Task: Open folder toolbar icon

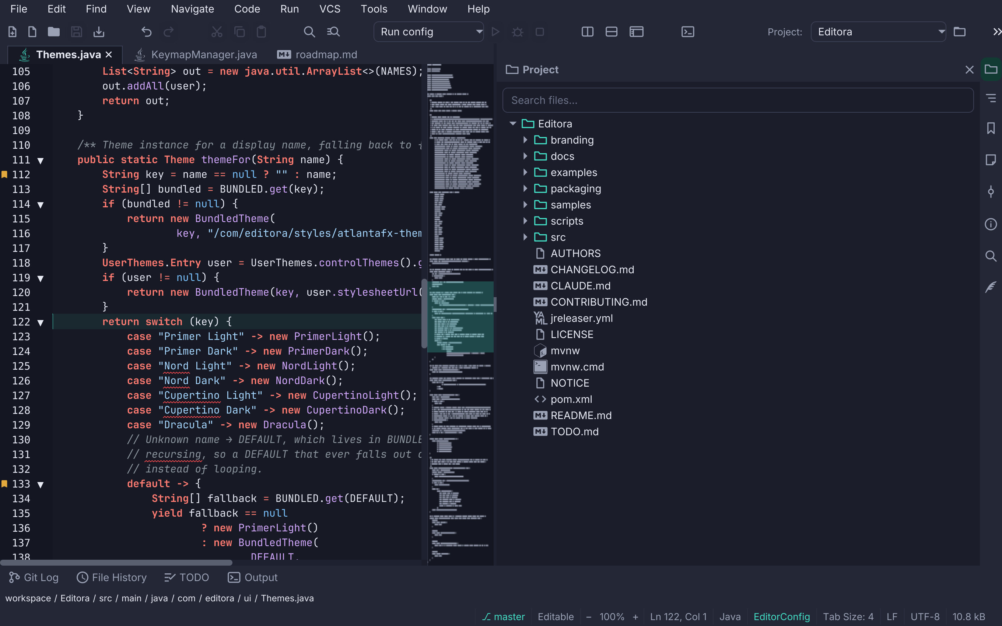Action: [54, 32]
